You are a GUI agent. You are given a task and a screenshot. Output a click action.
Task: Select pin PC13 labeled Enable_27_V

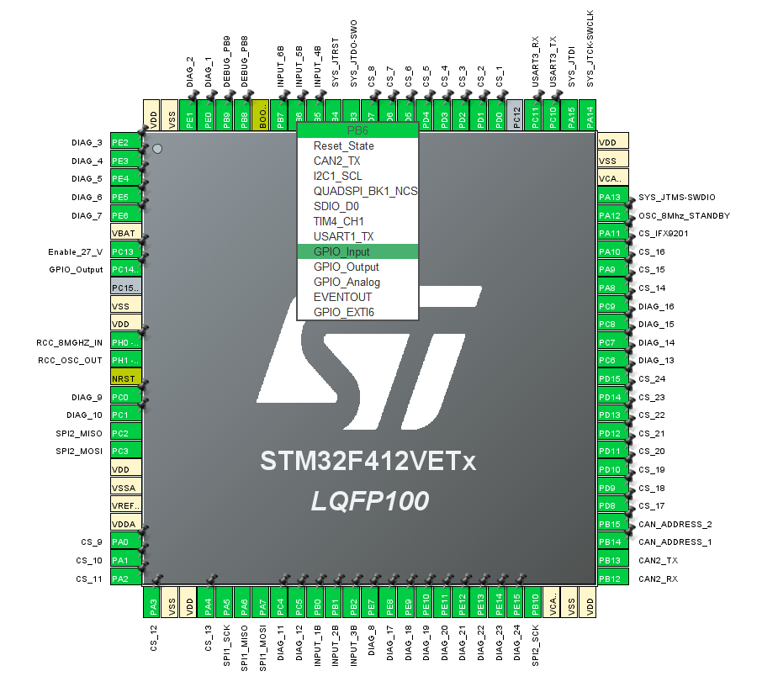point(124,251)
